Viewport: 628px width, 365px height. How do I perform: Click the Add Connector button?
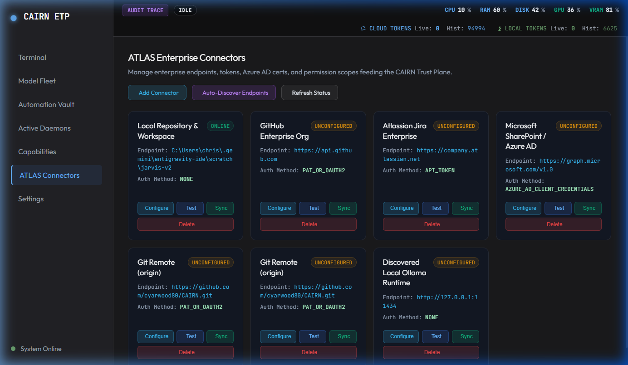(x=157, y=92)
